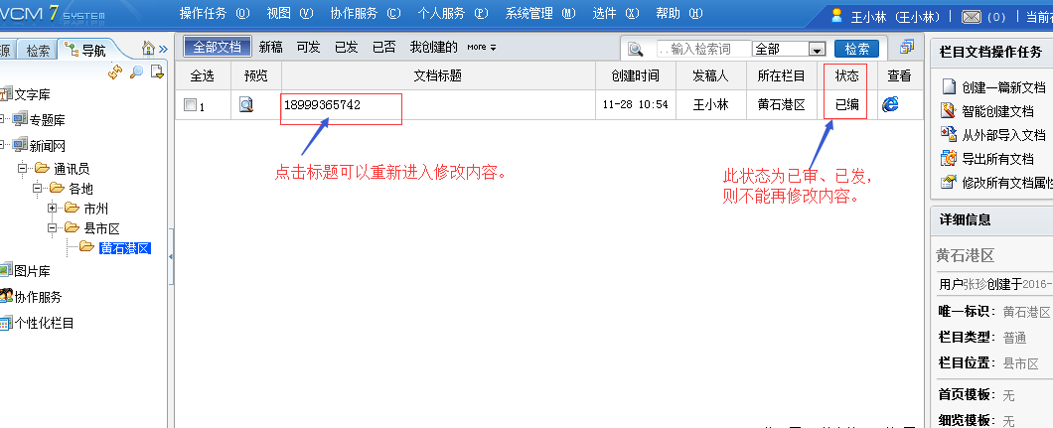Click the refresh icon above the navigation tree
Screen dimensions: 1053x428
(115, 71)
